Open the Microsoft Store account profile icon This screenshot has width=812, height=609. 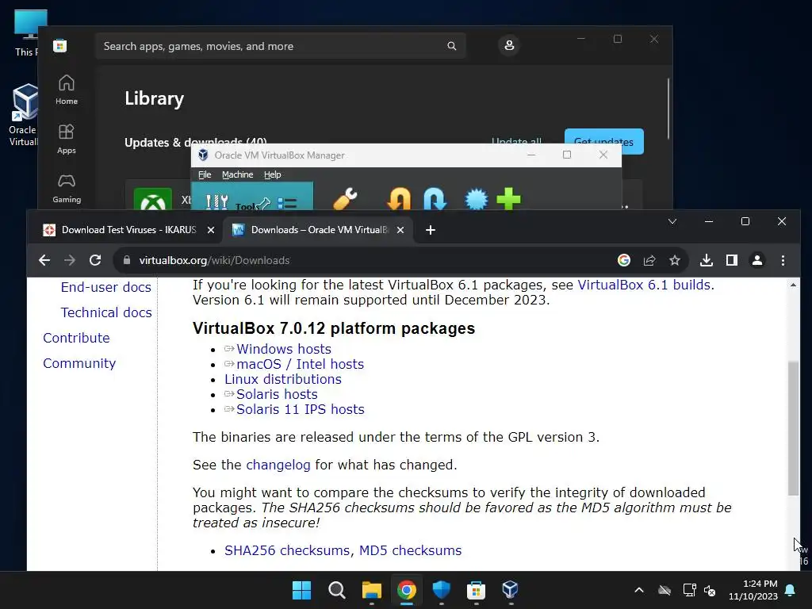pos(509,45)
